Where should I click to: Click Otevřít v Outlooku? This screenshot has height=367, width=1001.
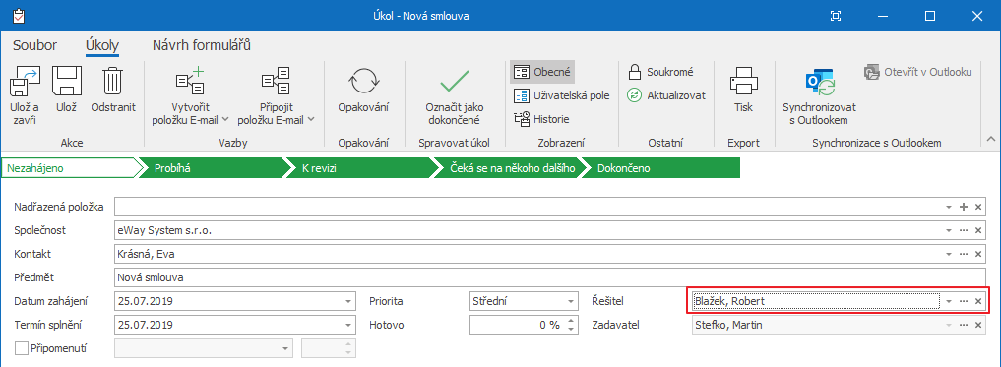pos(918,72)
